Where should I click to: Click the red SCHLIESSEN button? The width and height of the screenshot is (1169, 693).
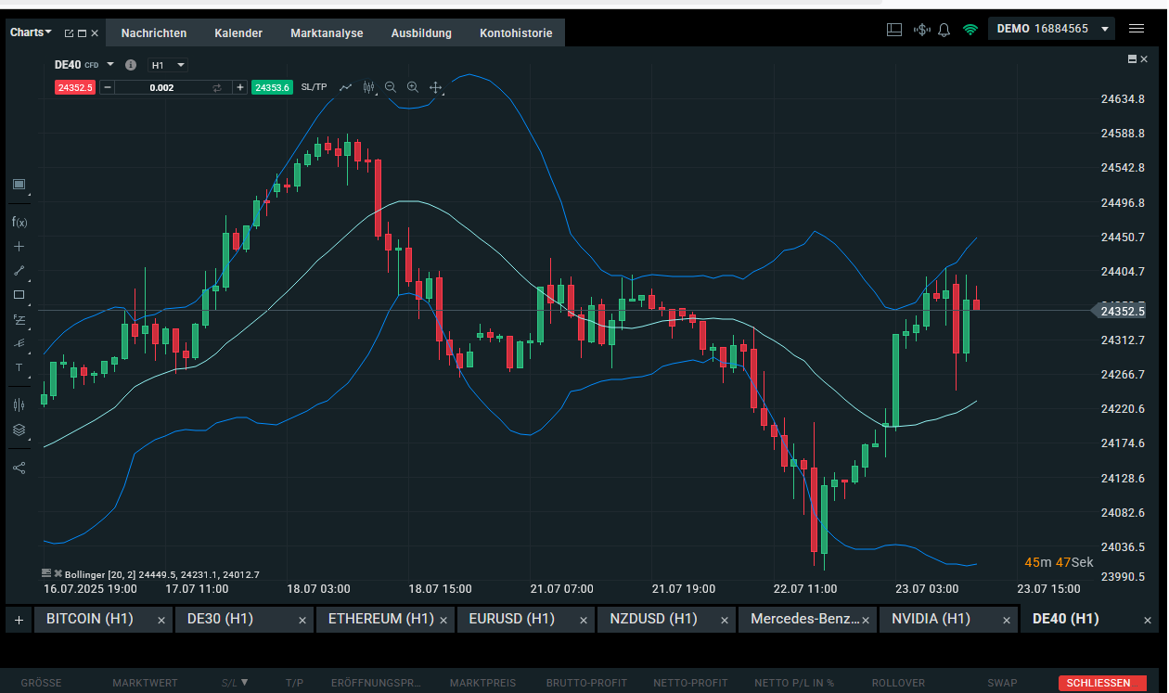point(1098,683)
